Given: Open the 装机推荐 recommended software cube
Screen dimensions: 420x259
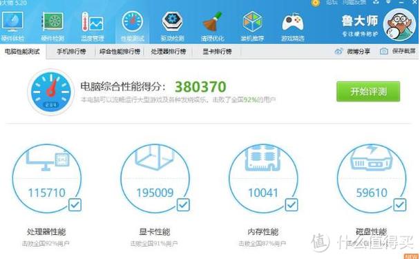Looking at the screenshot, I should coord(252,26).
